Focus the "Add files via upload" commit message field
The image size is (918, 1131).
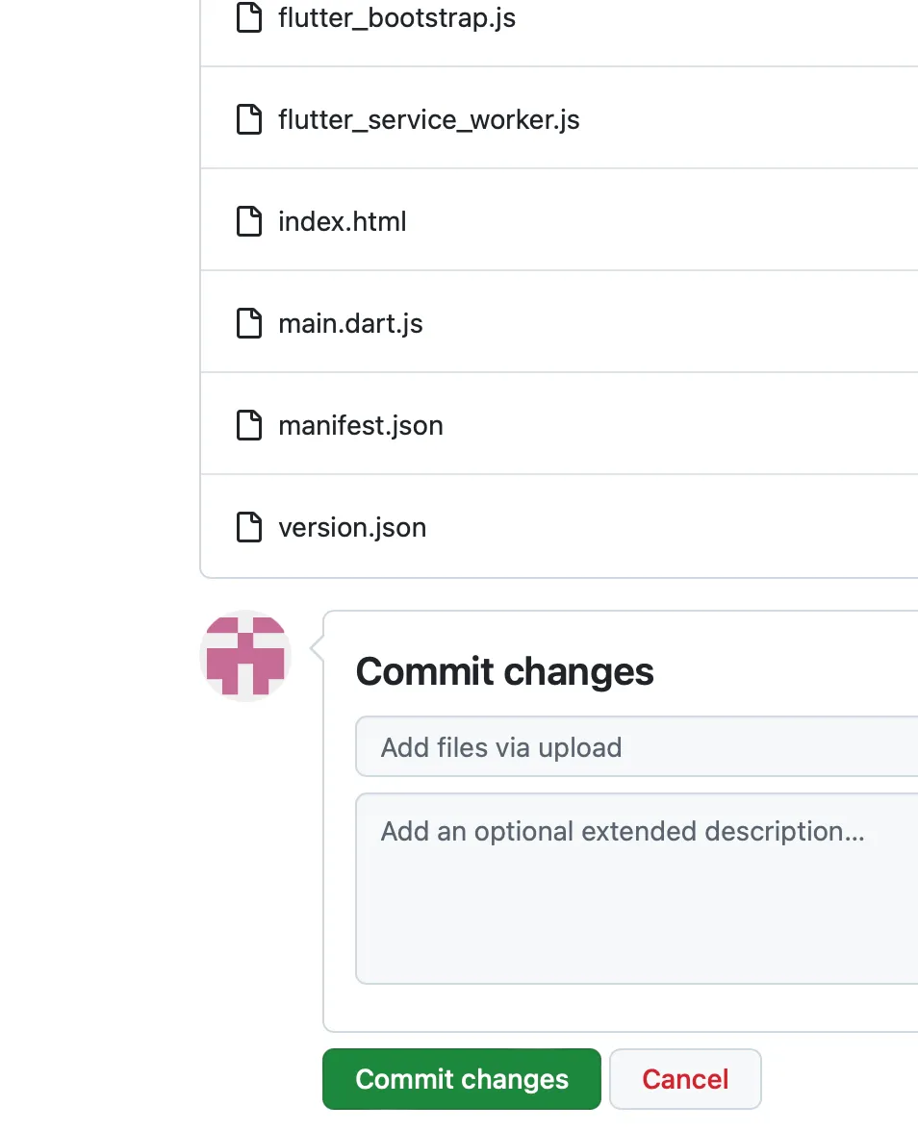pos(635,747)
